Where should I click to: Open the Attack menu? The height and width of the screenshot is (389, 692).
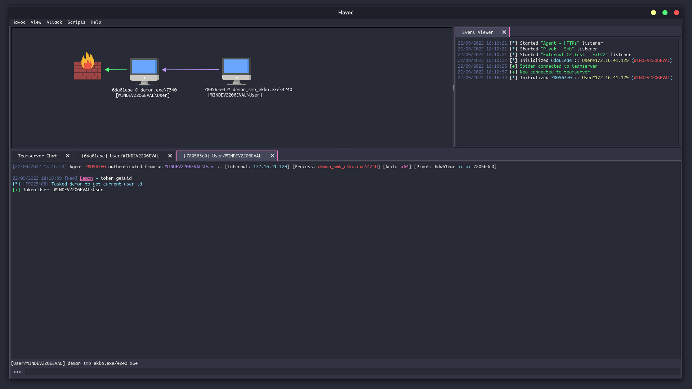(54, 22)
